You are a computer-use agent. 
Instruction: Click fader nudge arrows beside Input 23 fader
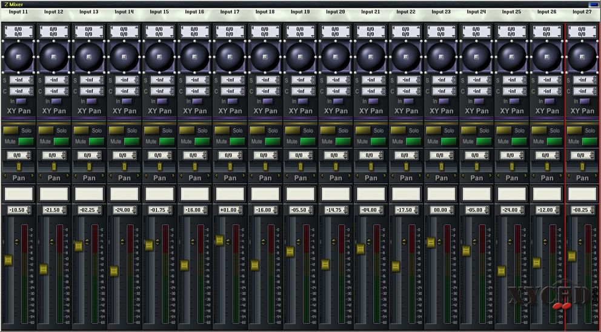tap(440, 242)
